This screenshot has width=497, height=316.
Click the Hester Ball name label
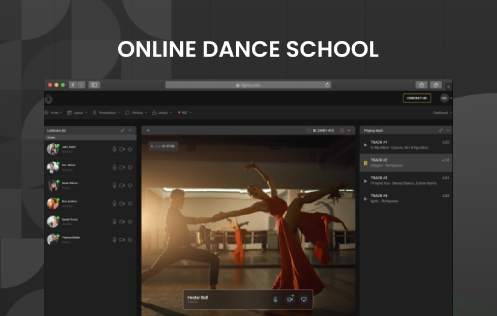tap(198, 297)
